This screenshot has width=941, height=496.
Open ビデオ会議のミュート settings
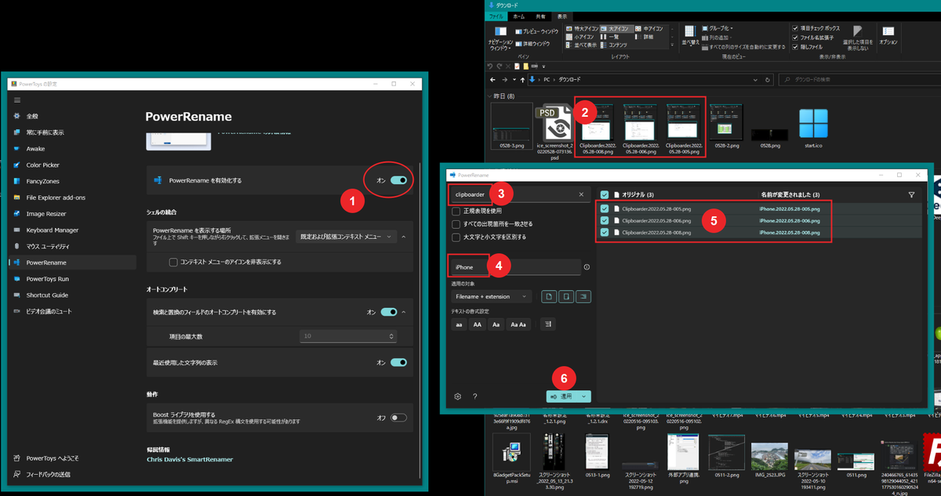point(74,312)
